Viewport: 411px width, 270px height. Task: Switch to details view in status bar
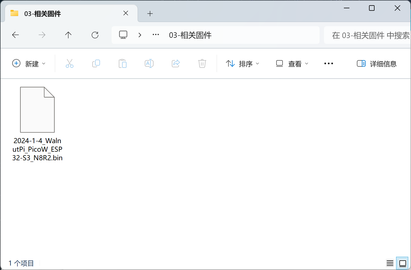point(390,263)
